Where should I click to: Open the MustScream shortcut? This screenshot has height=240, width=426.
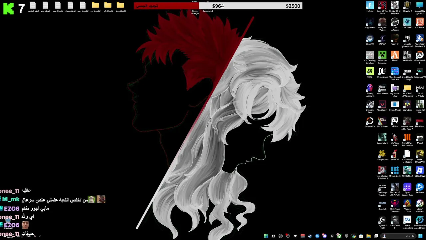(x=382, y=89)
